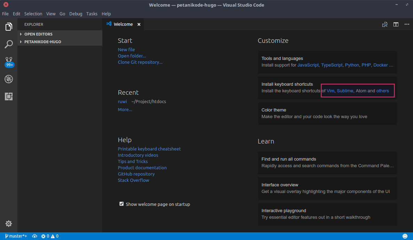Open the Explorer view in activity bar

click(x=9, y=26)
